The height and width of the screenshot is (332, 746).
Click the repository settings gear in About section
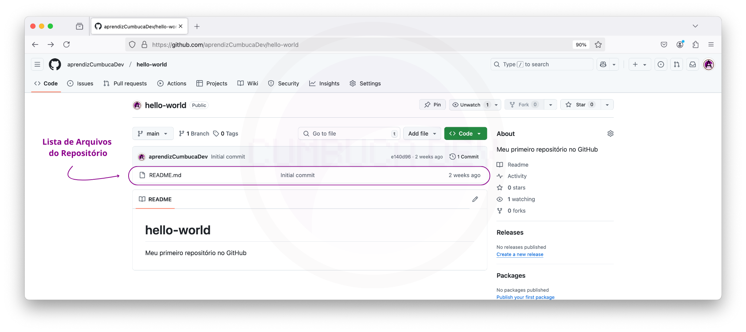[x=610, y=133]
